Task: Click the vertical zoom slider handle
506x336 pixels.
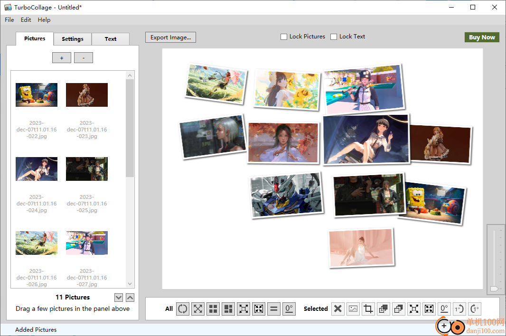Action: coord(494,289)
